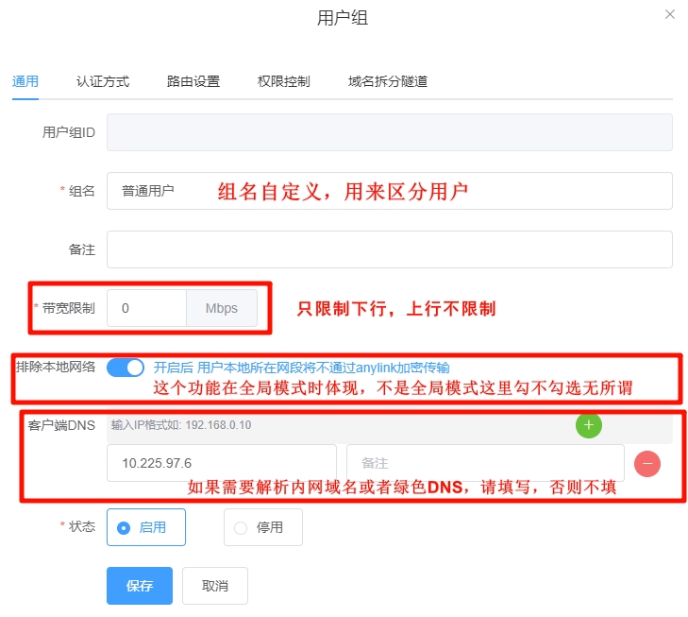Click the 带宽限制 value field showing 0
Screen dimensions: 688x617
tap(146, 308)
